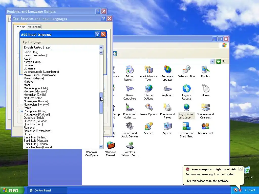259x194 pixels.
Task: Select Quechua (Peru) entry
Action: click(x=61, y=124)
